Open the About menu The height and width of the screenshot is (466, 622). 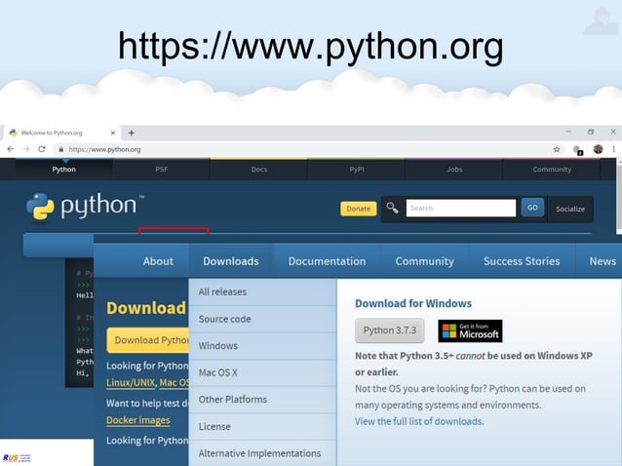click(x=158, y=261)
